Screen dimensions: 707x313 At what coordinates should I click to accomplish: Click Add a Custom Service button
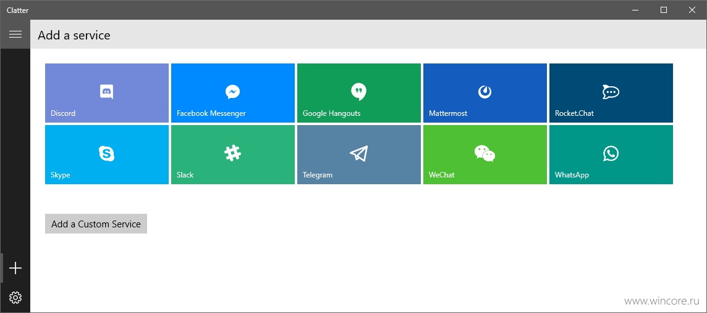tap(96, 224)
